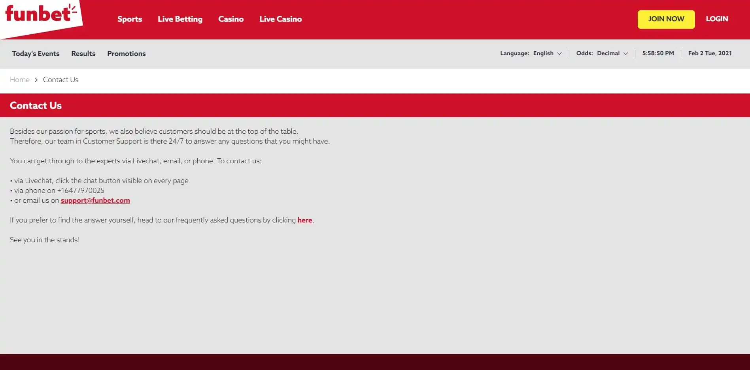The width and height of the screenshot is (750, 370).
Task: Open the Sports section
Action: point(130,19)
